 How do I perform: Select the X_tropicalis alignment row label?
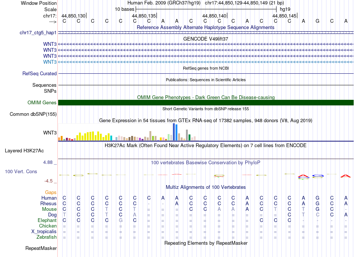(x=44, y=232)
